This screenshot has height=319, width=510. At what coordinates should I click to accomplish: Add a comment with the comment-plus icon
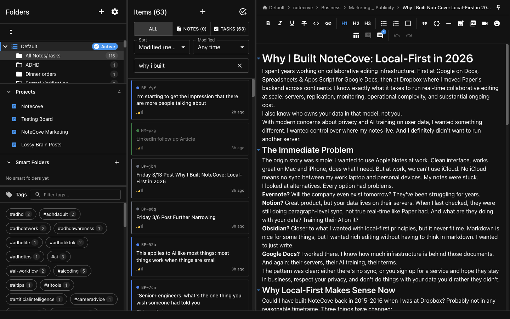tap(368, 35)
